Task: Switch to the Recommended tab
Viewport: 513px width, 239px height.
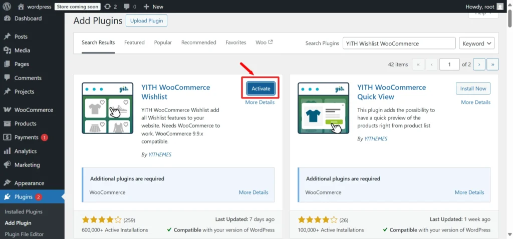Action: pos(198,42)
